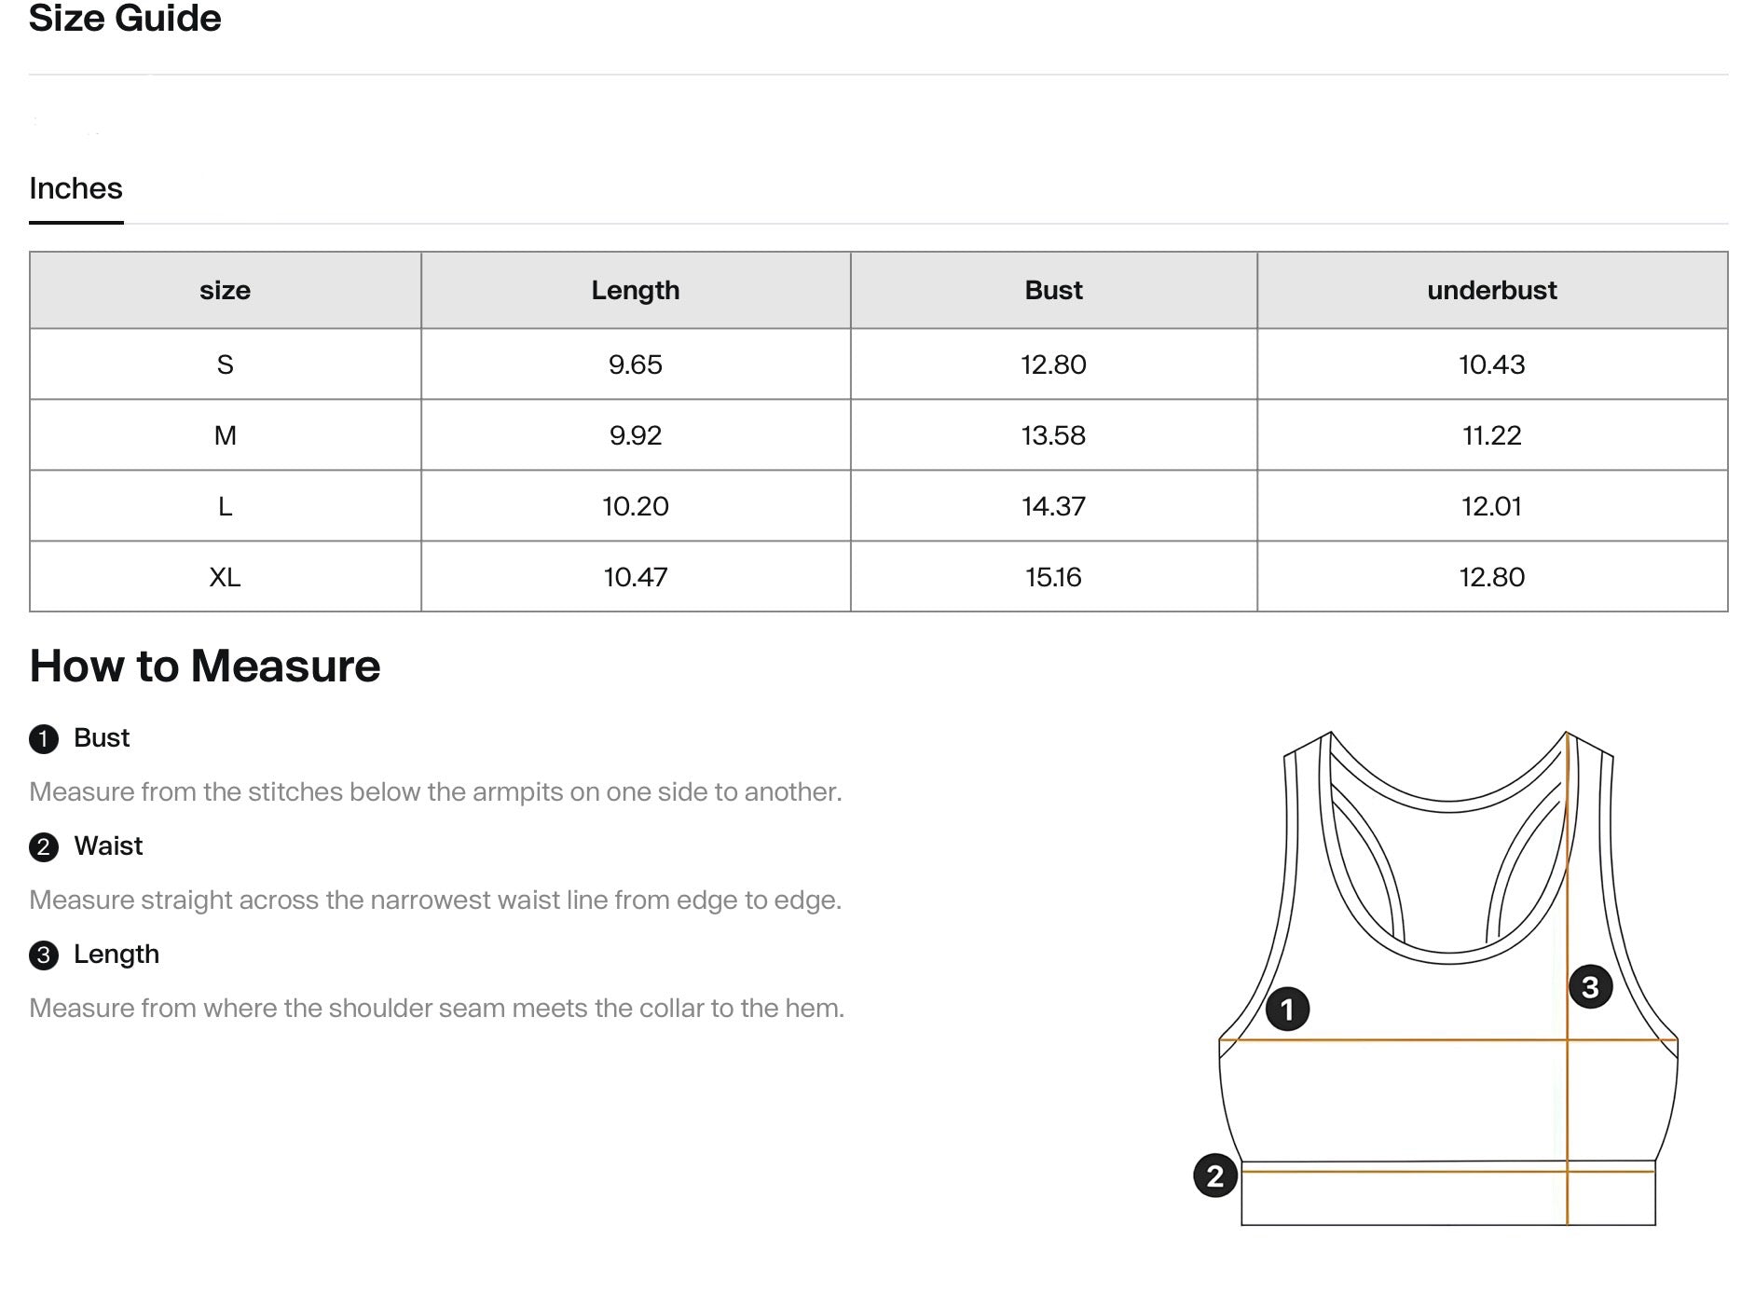
Task: Select the M size cell
Action: click(x=226, y=435)
